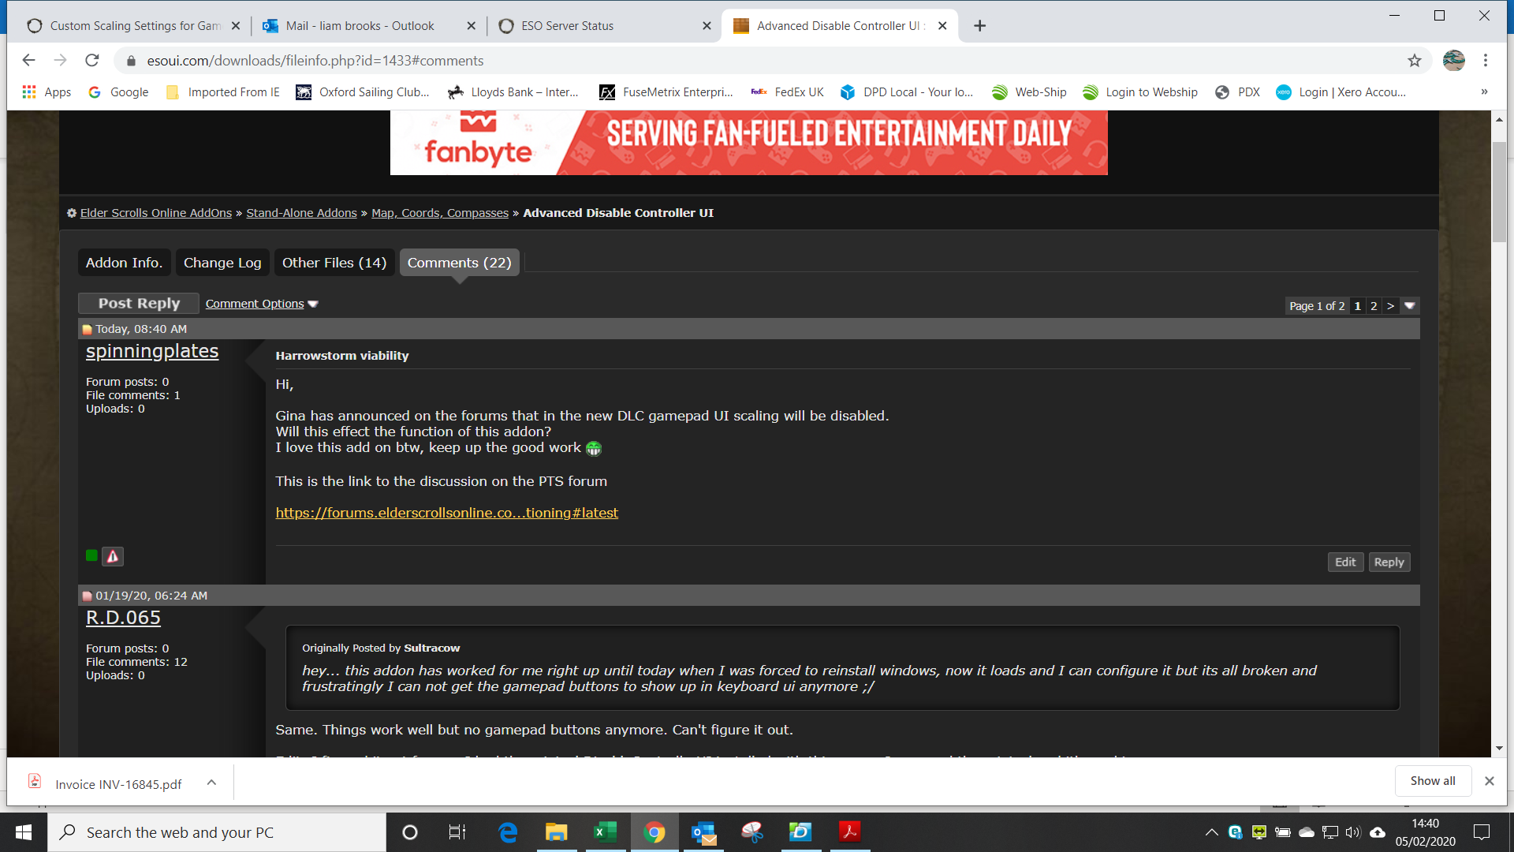The image size is (1514, 852).
Task: Go to comments page 2
Action: 1374,306
